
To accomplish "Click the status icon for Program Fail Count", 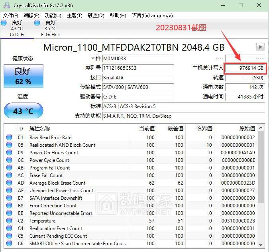I will coord(9,167).
